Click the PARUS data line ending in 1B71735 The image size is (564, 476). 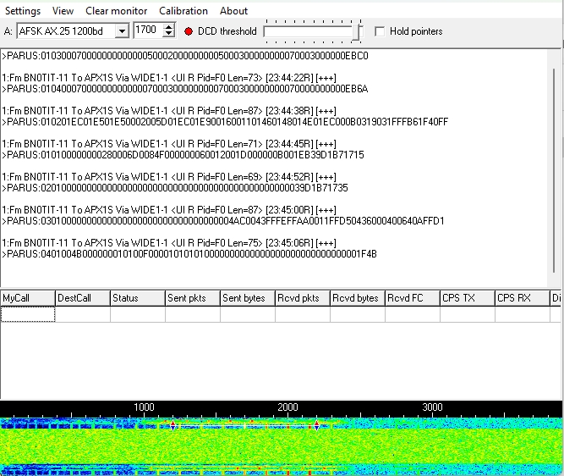pyautogui.click(x=175, y=188)
